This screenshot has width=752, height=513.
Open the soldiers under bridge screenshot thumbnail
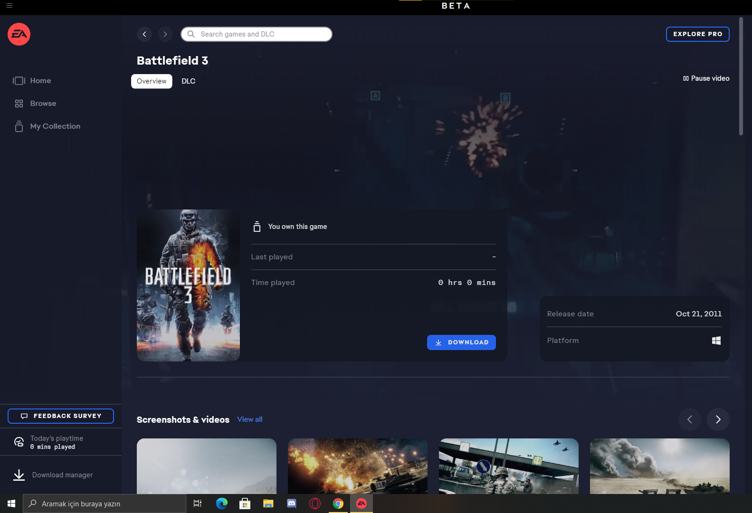pos(509,466)
